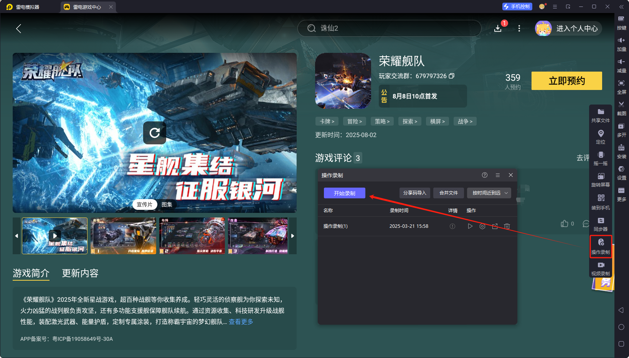The image size is (629, 358).
Task: Close the 操作录制 panel
Action: [x=511, y=175]
